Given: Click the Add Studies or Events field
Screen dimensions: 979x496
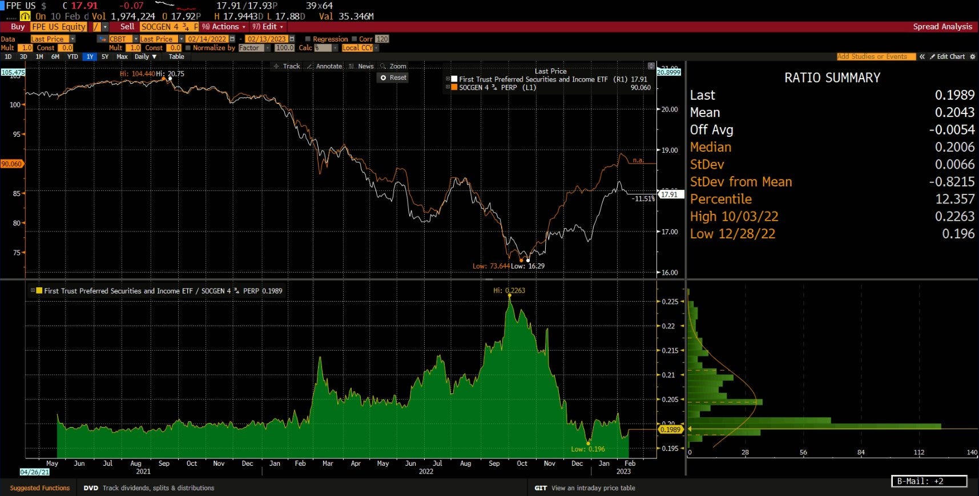Looking at the screenshot, I should [x=876, y=56].
